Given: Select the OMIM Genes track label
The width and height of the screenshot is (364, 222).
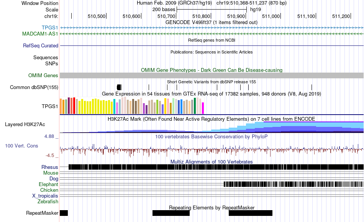Looking at the screenshot, I should [43, 76].
